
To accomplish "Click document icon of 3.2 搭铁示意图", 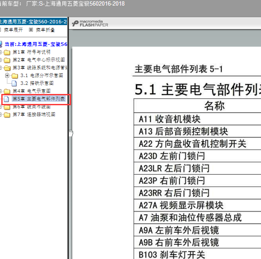I will pyautogui.click(x=14, y=83).
